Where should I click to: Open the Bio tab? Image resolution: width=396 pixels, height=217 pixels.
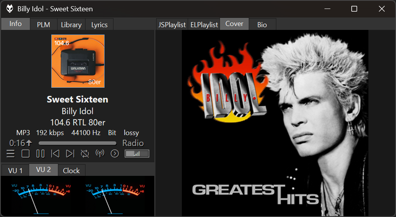click(262, 25)
